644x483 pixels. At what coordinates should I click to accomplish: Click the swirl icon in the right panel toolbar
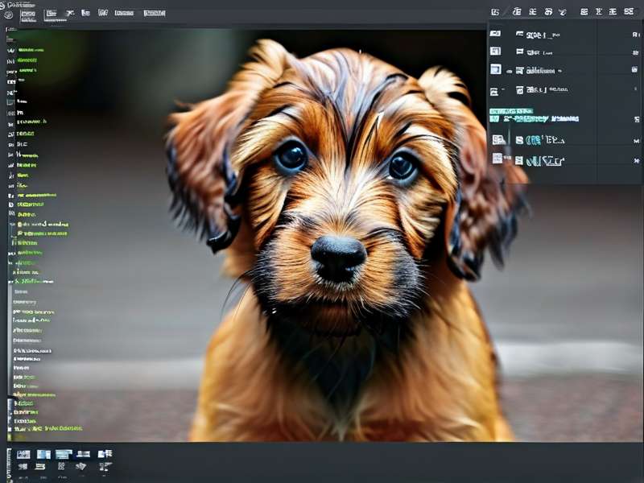click(x=562, y=12)
